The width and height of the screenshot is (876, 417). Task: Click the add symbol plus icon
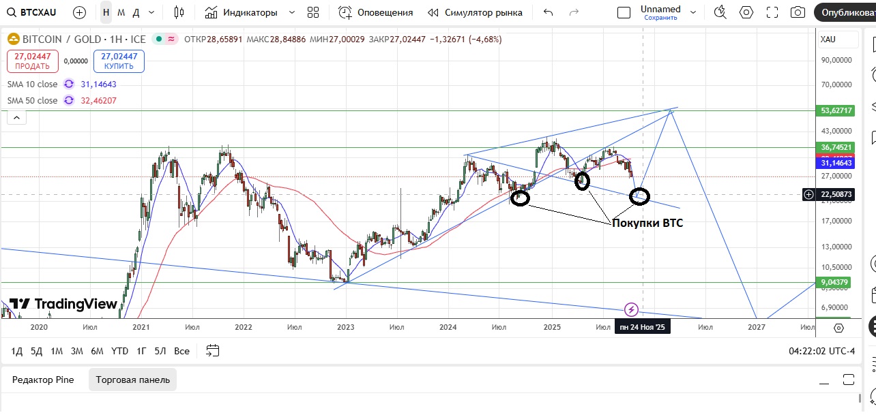[79, 12]
